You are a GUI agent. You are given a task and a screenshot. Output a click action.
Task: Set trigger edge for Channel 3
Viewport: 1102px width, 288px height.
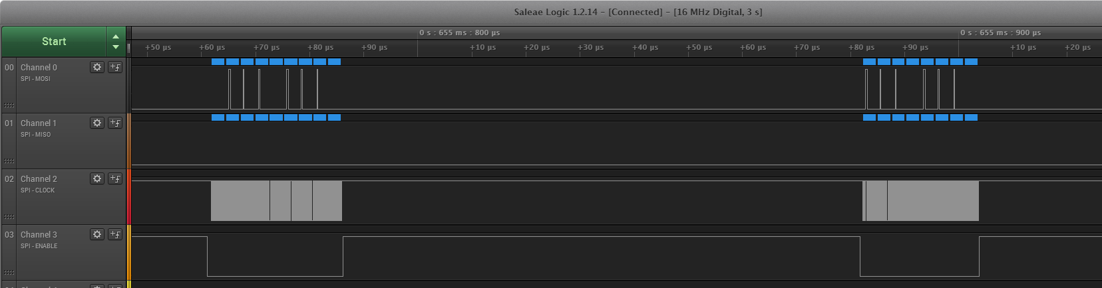point(115,234)
